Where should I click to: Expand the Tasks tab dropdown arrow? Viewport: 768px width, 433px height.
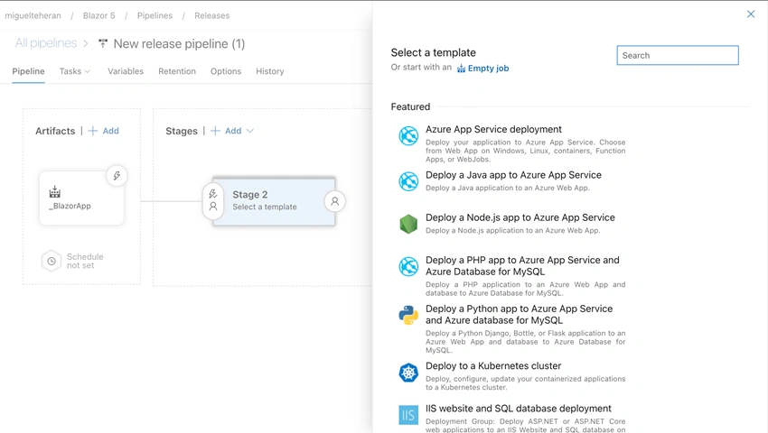88,71
